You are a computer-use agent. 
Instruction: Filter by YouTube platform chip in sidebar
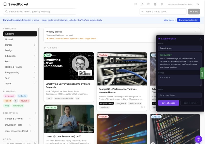[x=25, y=101]
